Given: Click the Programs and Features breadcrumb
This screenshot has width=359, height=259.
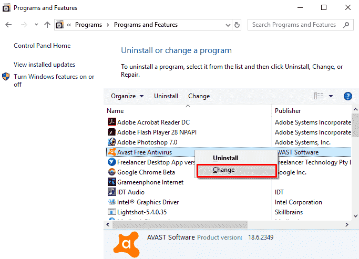Looking at the screenshot, I should coord(146,25).
